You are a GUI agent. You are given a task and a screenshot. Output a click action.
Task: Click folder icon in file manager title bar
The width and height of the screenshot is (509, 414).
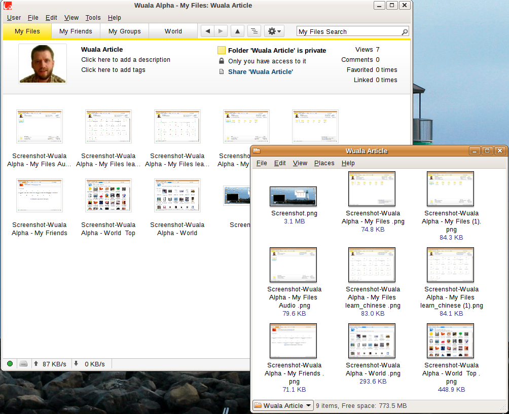[257, 150]
